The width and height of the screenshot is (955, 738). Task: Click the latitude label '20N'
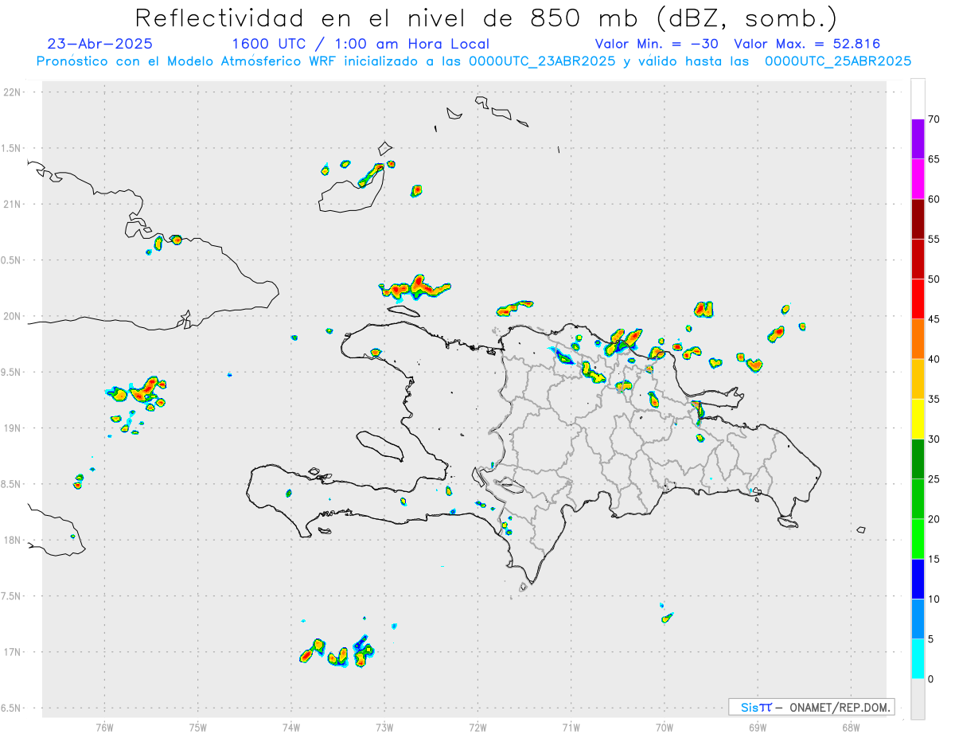13,316
